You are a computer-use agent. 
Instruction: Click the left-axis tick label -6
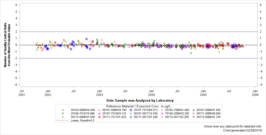[x=16, y=85]
